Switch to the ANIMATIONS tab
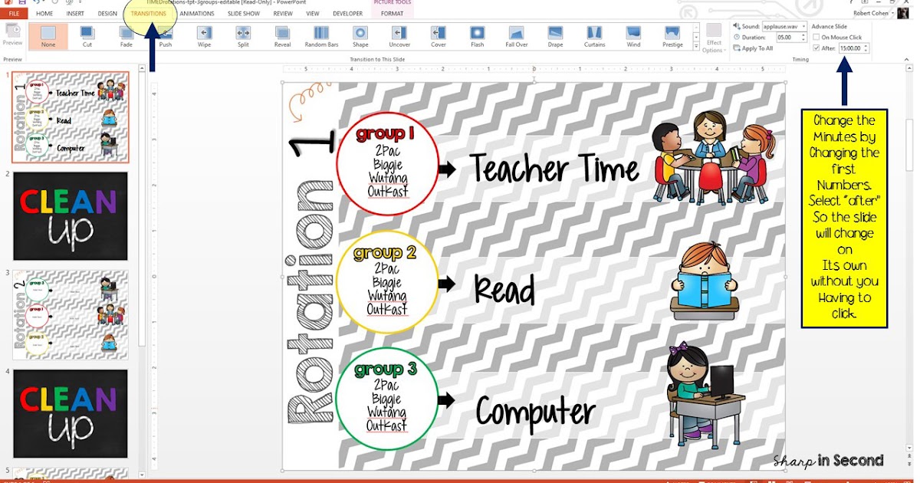Image resolution: width=920 pixels, height=483 pixels. coord(196,13)
